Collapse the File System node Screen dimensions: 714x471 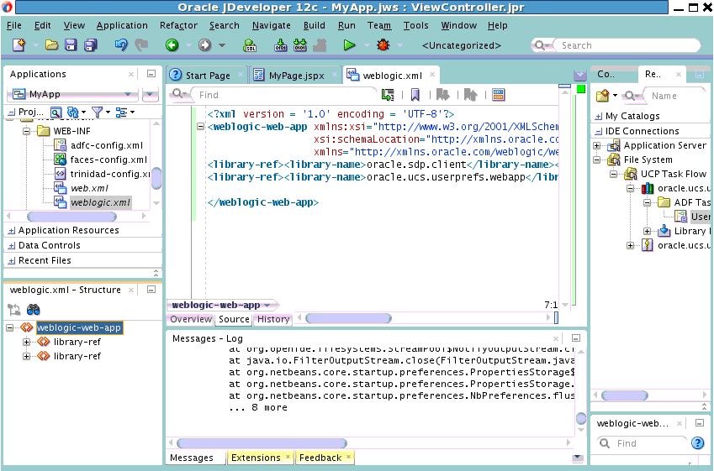[x=596, y=160]
